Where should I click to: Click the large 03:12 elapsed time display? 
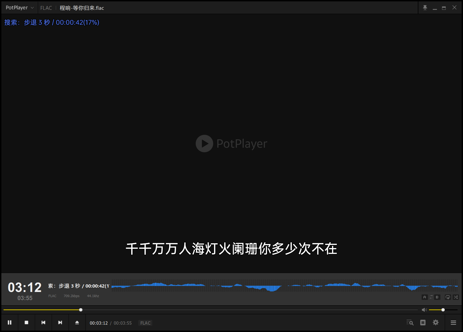pos(25,287)
